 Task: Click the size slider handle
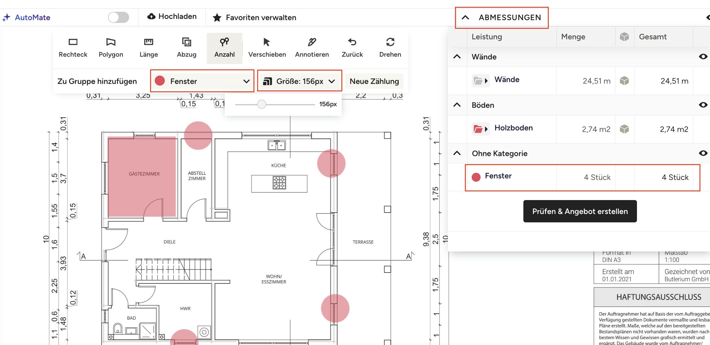(x=262, y=104)
